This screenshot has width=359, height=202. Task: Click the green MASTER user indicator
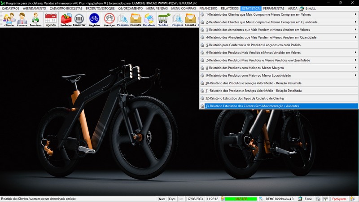(241, 199)
